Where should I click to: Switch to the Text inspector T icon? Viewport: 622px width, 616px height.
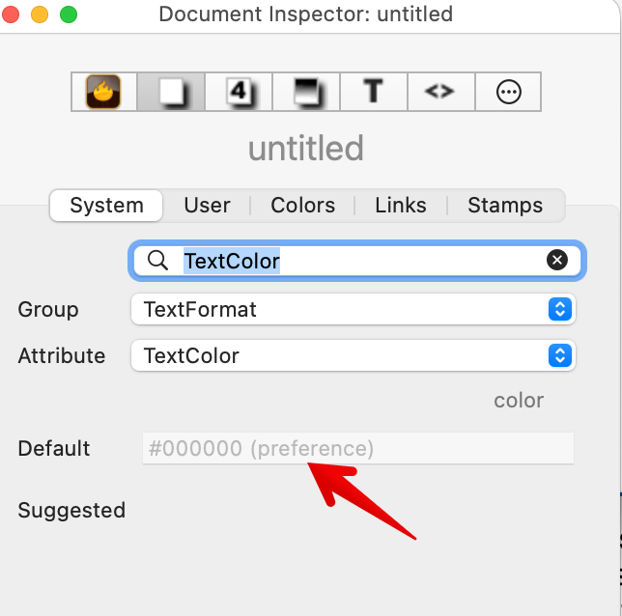pos(373,92)
